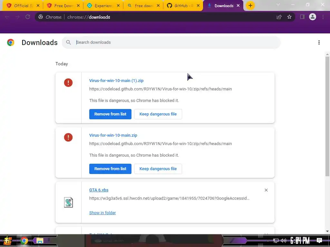Image resolution: width=330 pixels, height=247 pixels.
Task: Click the volume speaker tray icon
Action: click(x=284, y=241)
